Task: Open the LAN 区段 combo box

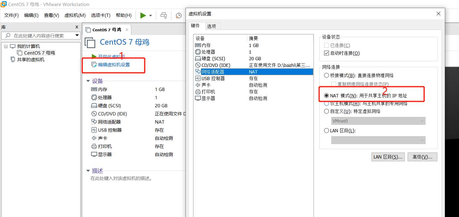Action: 378,140
